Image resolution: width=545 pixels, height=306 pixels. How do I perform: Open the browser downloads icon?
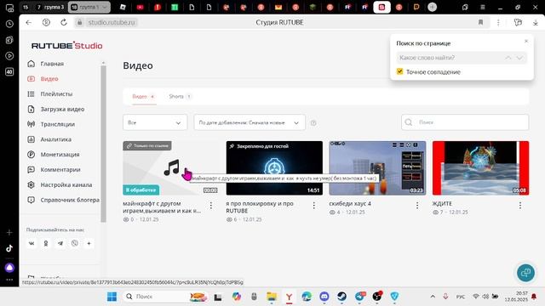(536, 23)
